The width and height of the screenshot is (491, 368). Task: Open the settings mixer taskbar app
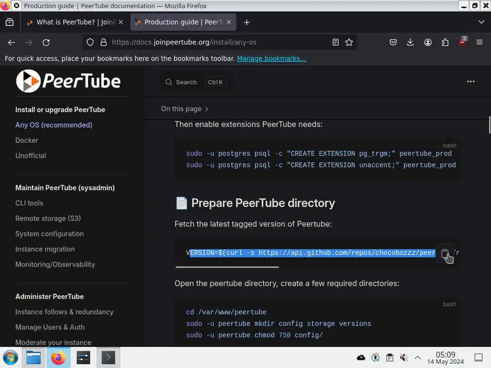tap(83, 357)
